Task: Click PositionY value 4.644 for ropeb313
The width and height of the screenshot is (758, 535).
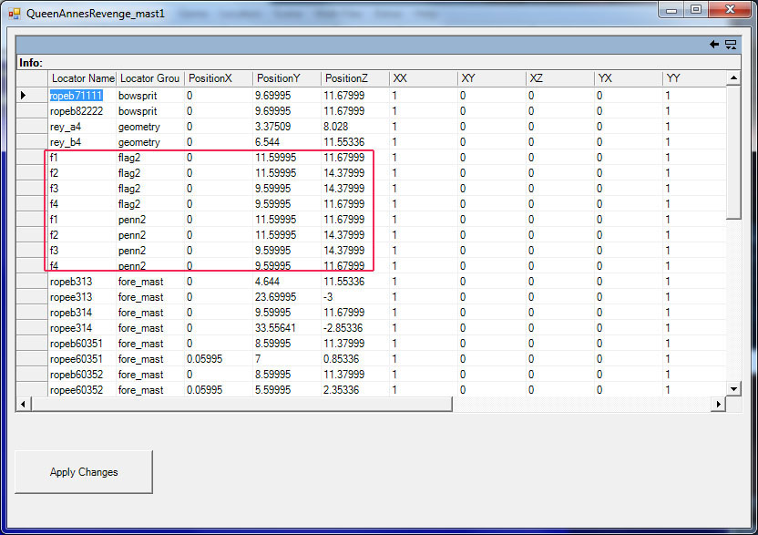Action: pyautogui.click(x=287, y=281)
